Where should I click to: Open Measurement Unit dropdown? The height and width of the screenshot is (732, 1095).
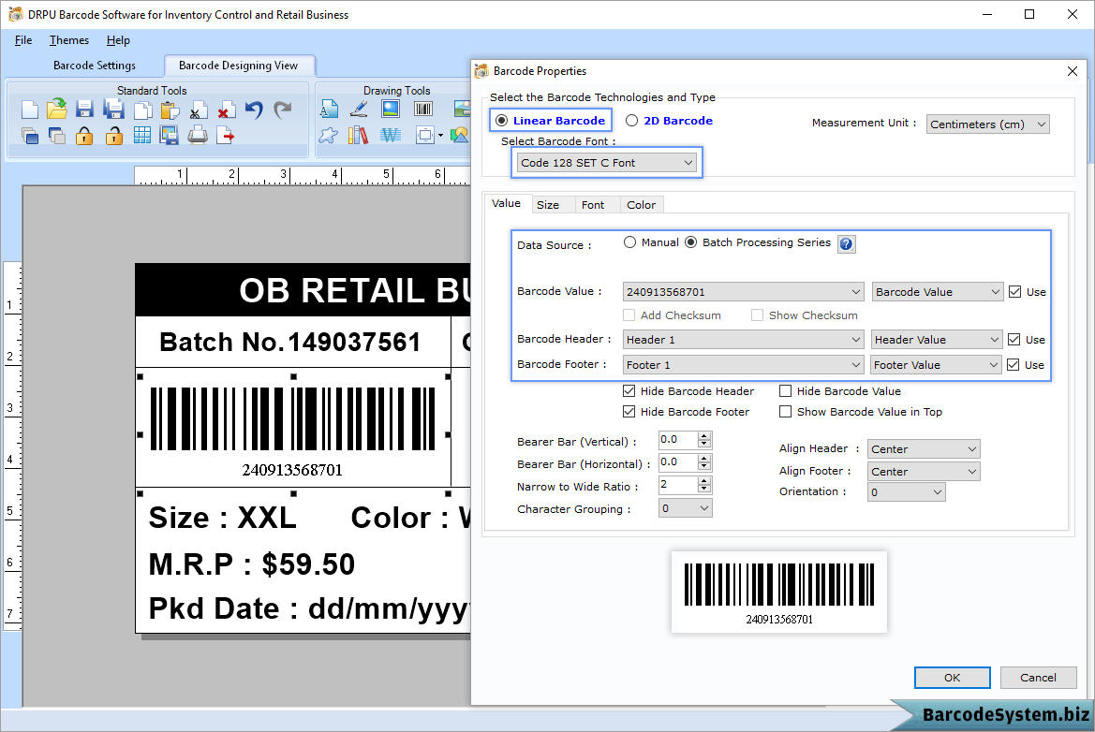click(988, 124)
